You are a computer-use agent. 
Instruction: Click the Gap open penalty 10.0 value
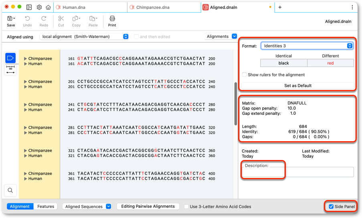point(291,108)
